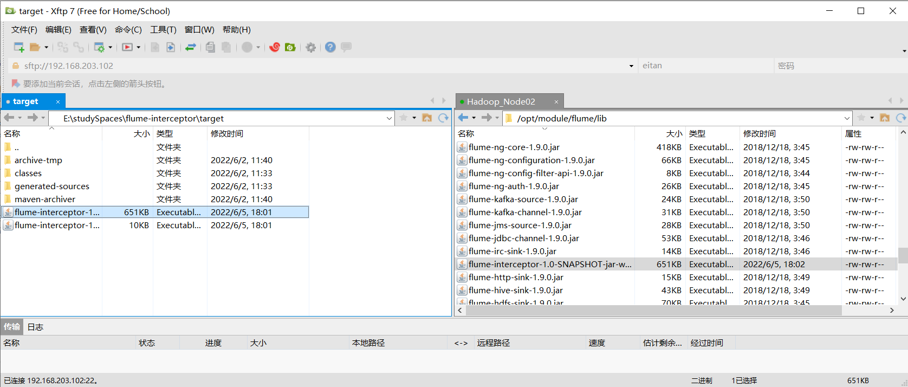Click the Open Session folder icon

[x=35, y=47]
